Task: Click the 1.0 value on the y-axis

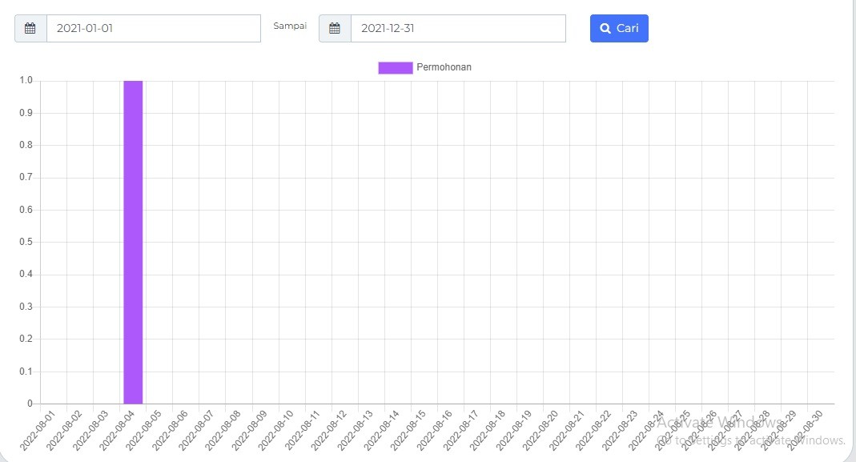Action: [26, 80]
